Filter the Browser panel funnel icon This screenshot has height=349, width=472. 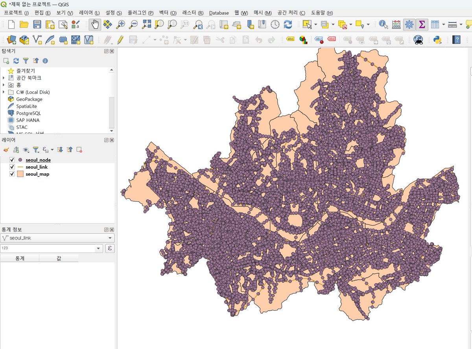click(26, 61)
